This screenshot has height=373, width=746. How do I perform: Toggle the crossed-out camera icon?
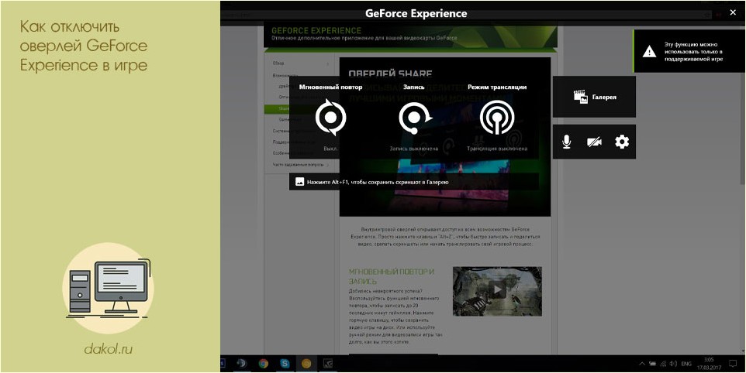pyautogui.click(x=594, y=142)
